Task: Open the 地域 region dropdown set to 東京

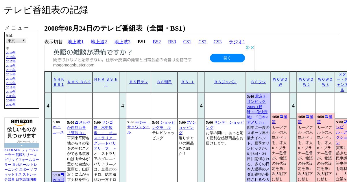Action: tap(16, 41)
